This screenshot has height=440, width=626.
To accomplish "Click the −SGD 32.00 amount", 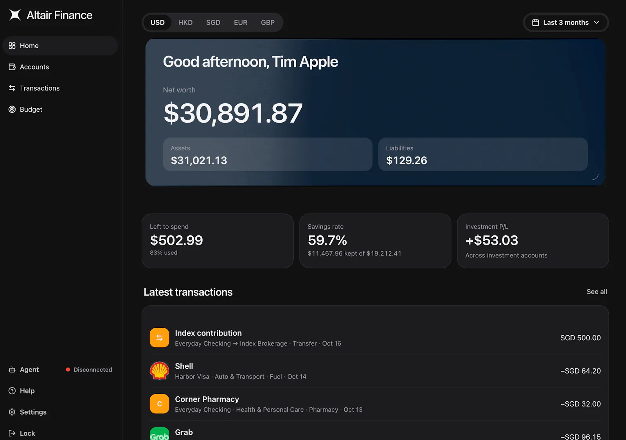I will point(581,404).
